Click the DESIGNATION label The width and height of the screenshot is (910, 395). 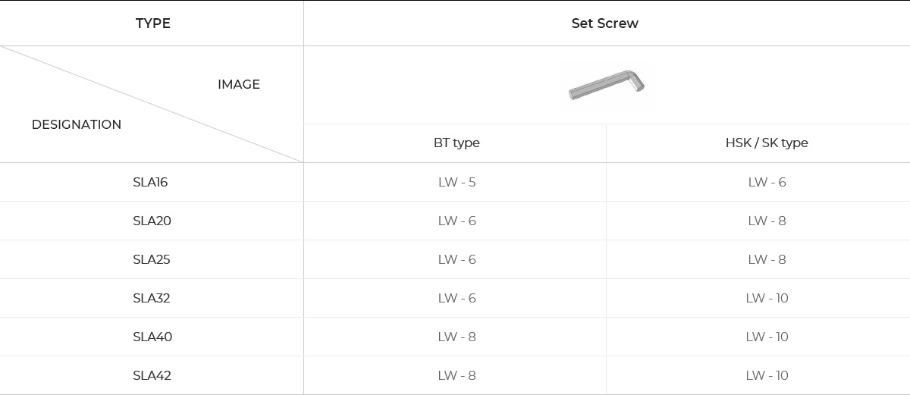tap(77, 124)
